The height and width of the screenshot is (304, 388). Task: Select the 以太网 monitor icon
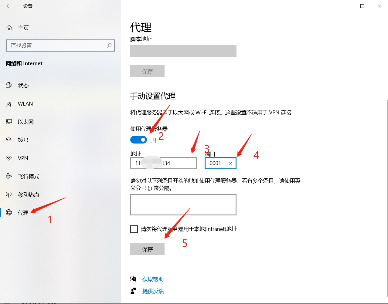pos(9,122)
